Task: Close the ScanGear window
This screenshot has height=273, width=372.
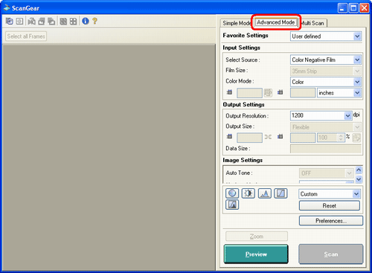Action: pos(364,8)
